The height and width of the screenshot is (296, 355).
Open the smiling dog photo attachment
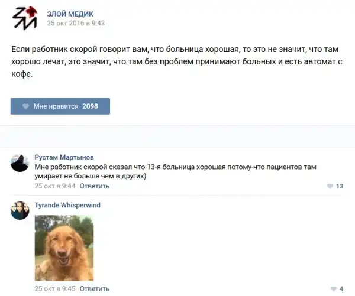64,248
